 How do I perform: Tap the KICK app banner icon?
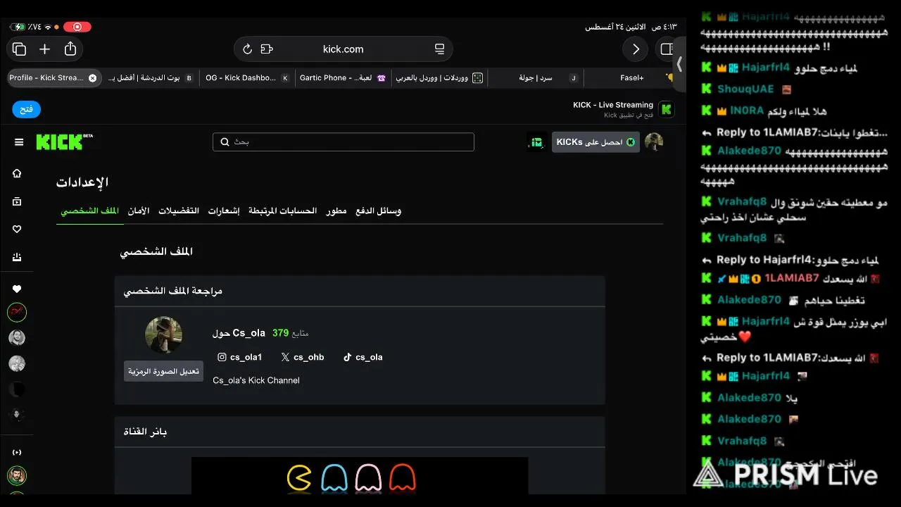666,109
